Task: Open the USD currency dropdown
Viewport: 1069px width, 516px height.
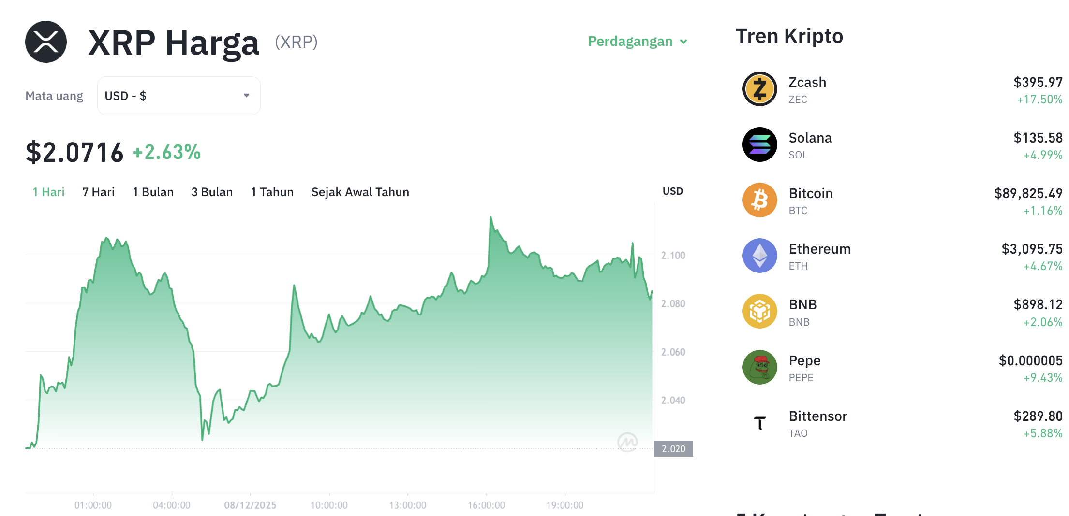Action: coord(178,95)
